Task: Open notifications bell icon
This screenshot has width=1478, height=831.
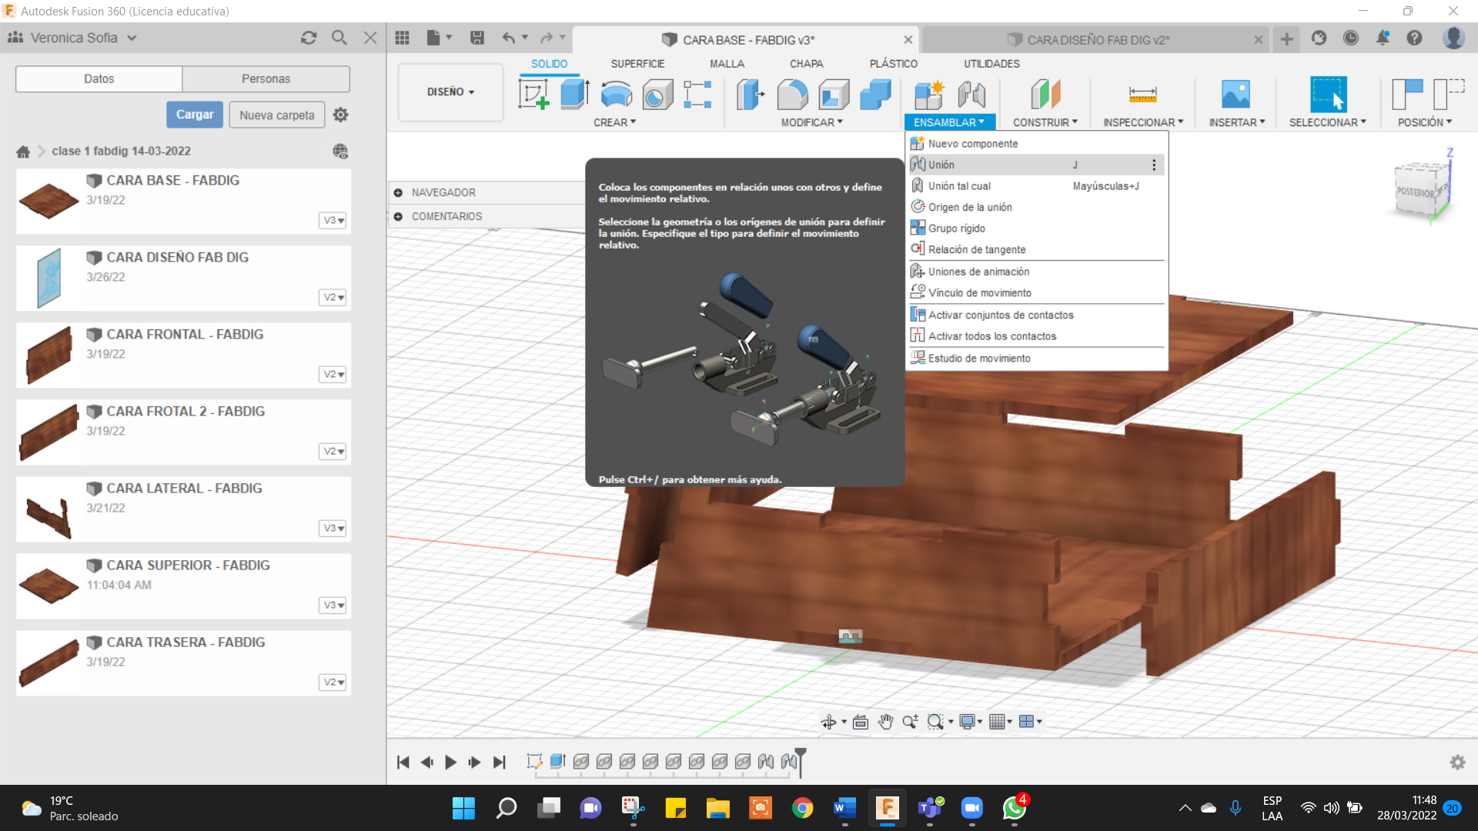Action: [1383, 38]
